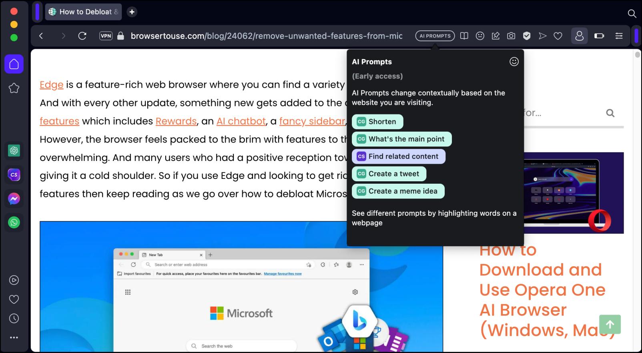Open How to Download Opera One article

point(547,290)
